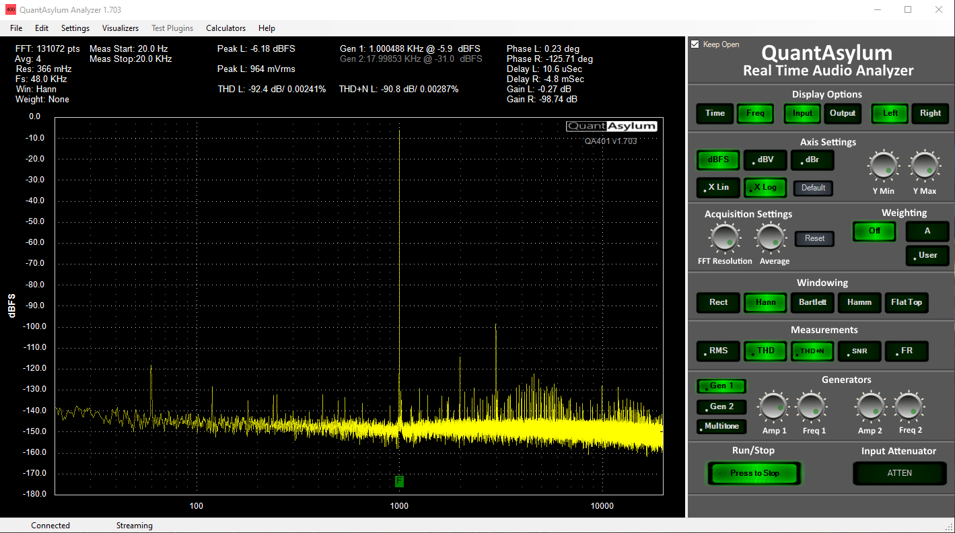The height and width of the screenshot is (533, 955).
Task: Click the THD+N L readout text
Action: coord(398,90)
